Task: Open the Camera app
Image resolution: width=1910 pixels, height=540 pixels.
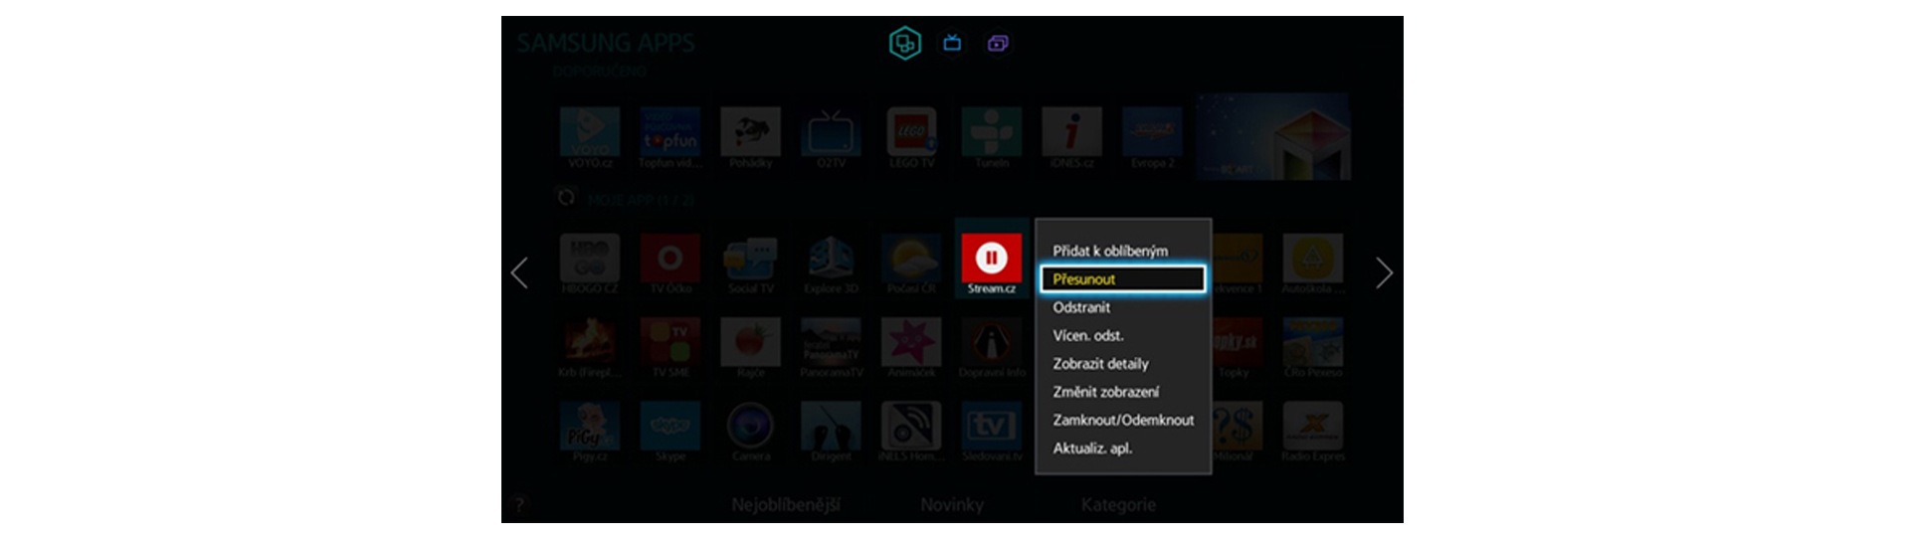Action: click(750, 432)
